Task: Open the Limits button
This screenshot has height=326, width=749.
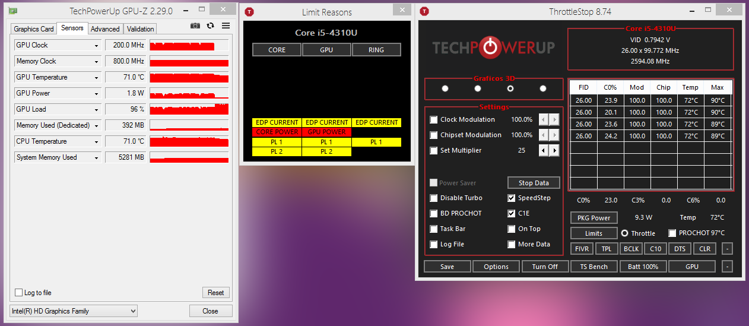Action: 594,233
